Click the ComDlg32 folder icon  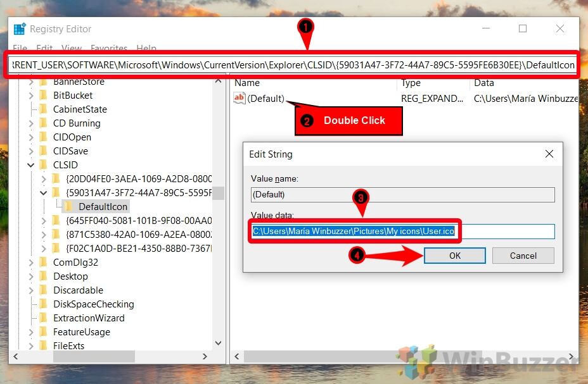pyautogui.click(x=44, y=262)
